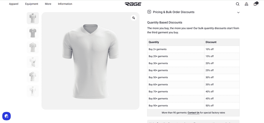Select the first jersey thumbnail
The width and height of the screenshot is (264, 123).
(33, 18)
